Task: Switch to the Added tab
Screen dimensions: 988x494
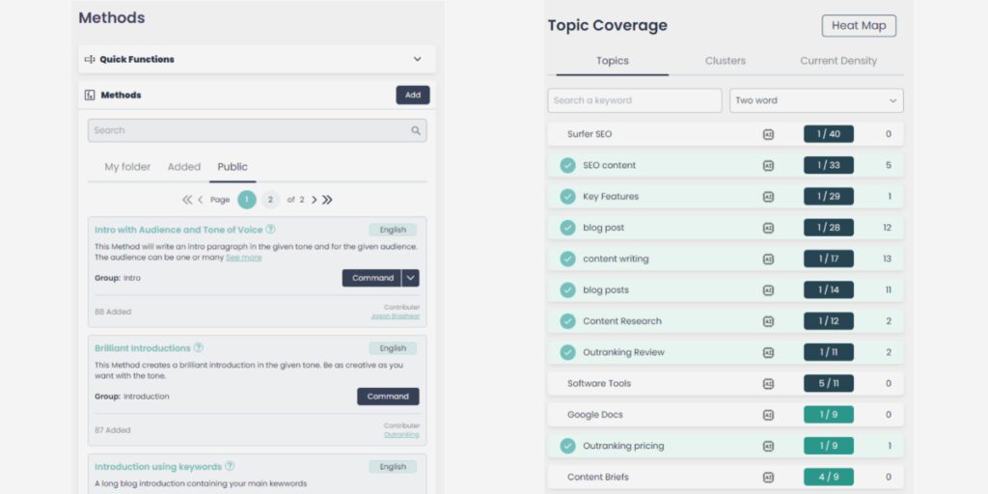Action: (184, 167)
